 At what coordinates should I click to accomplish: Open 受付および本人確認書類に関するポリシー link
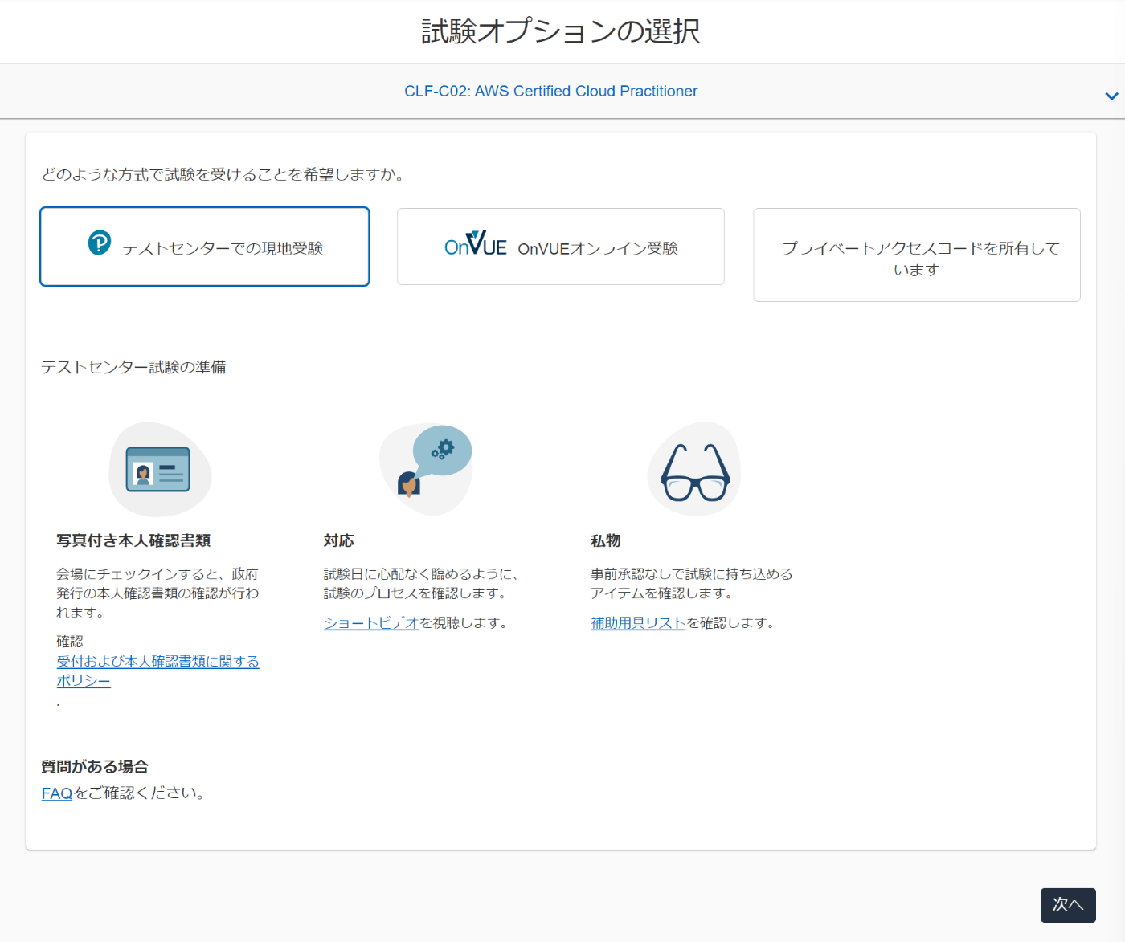[x=157, y=671]
